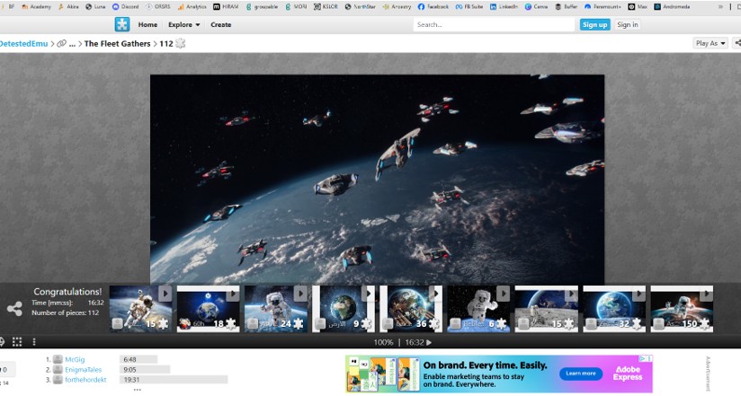This screenshot has height=396, width=741.
Task: Go to the Home menu item
Action: 147,25
